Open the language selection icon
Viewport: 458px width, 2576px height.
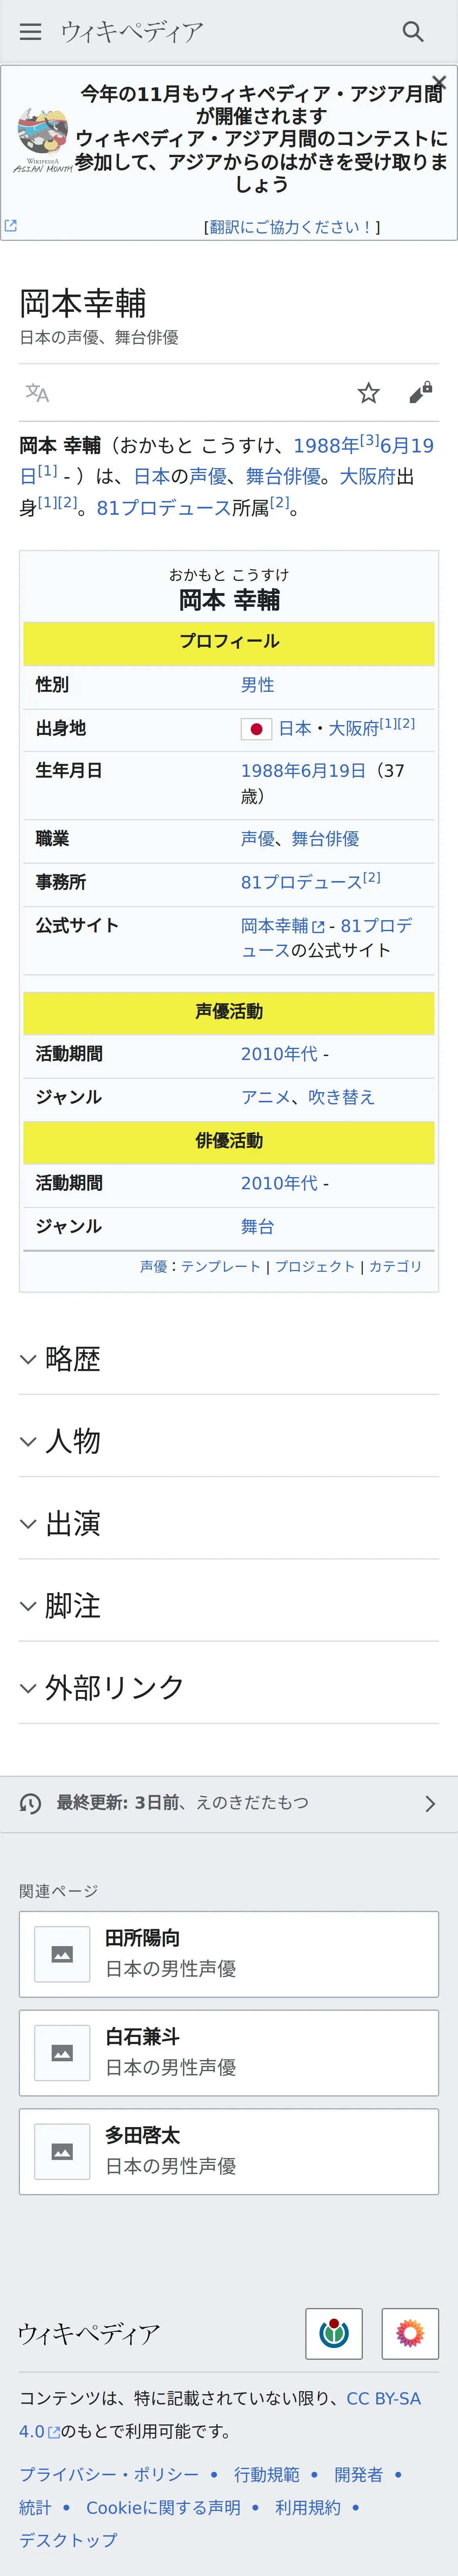pos(37,393)
